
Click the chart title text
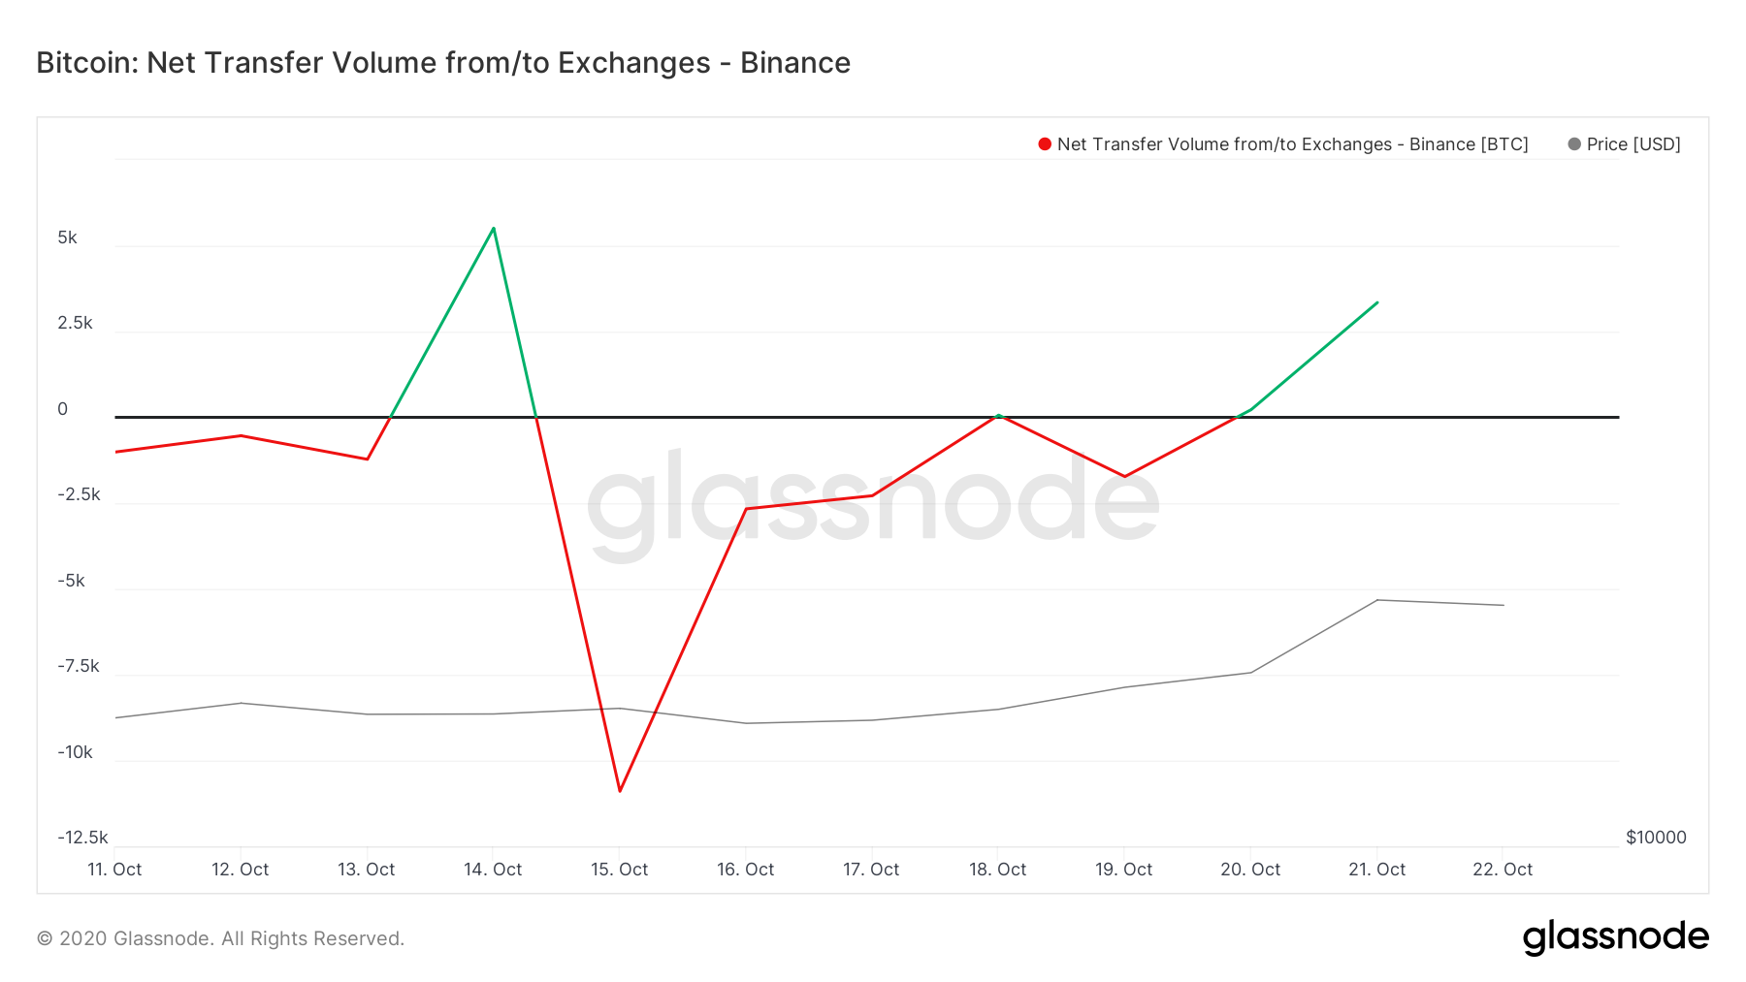[443, 63]
